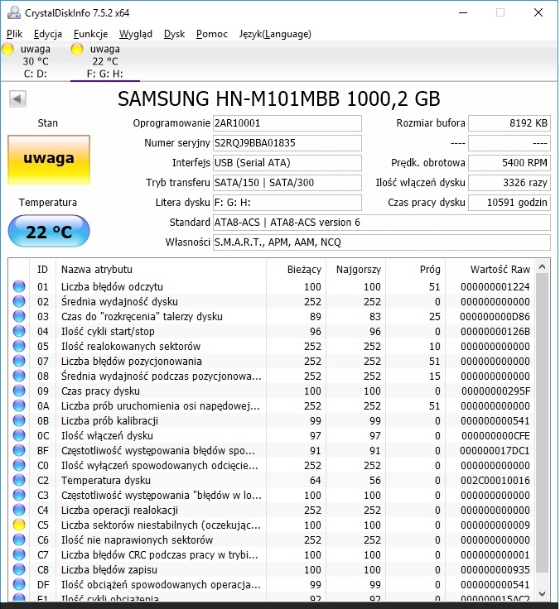Open the Pomoc menu
The width and height of the screenshot is (560, 609).
pyautogui.click(x=212, y=34)
